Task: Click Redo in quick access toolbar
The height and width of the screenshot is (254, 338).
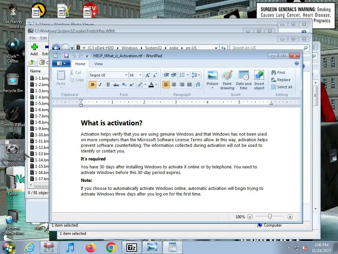Action: (81, 56)
